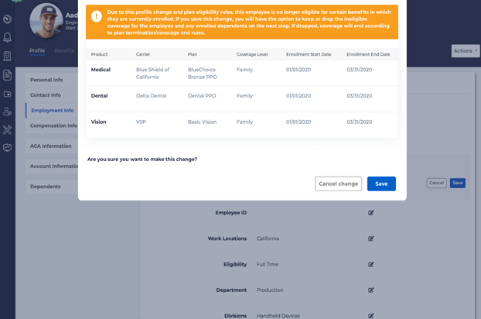Edit the Department field

(x=371, y=290)
